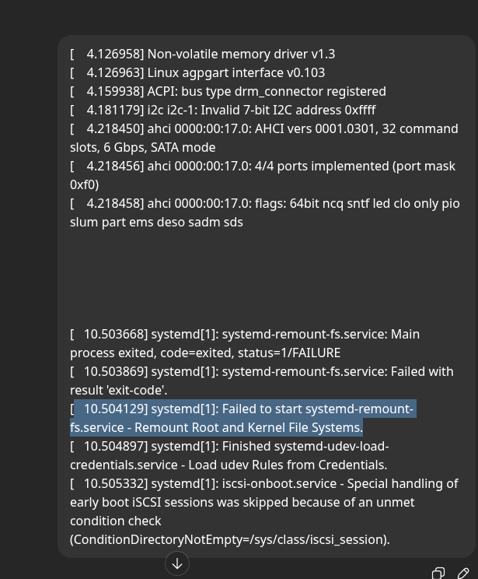478x579 pixels.
Task: Click the 'slum part ems deso sadm sds' text
Action: [x=156, y=223]
